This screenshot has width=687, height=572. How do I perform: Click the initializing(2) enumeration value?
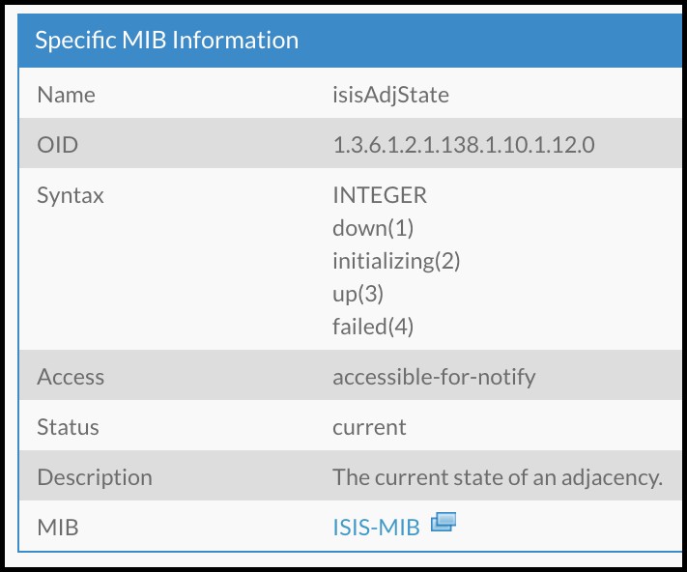[x=396, y=261]
